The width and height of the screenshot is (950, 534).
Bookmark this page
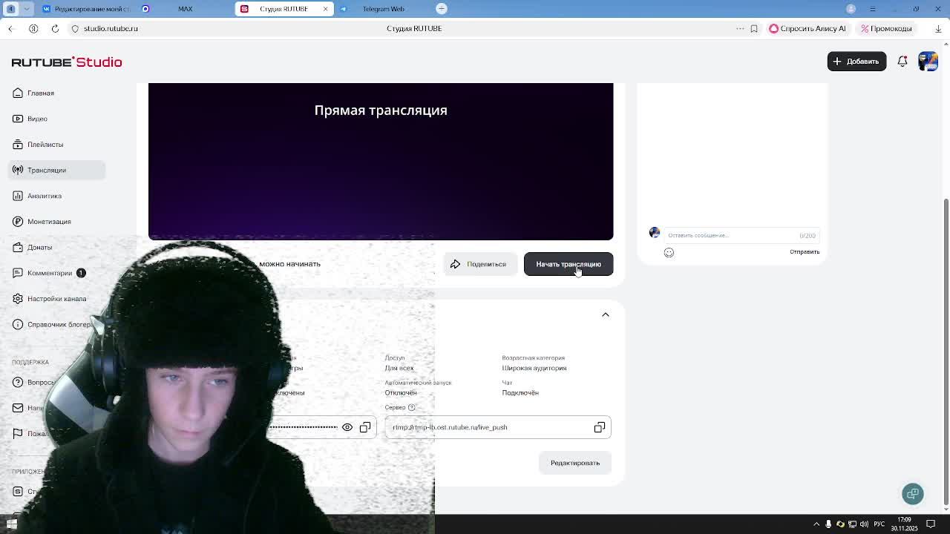[x=754, y=28]
